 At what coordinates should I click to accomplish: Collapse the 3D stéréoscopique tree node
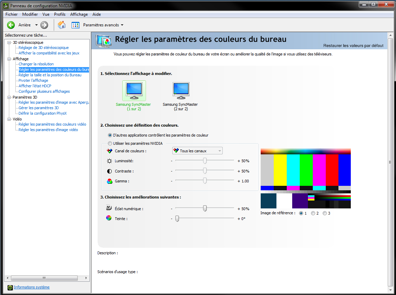coord(10,42)
